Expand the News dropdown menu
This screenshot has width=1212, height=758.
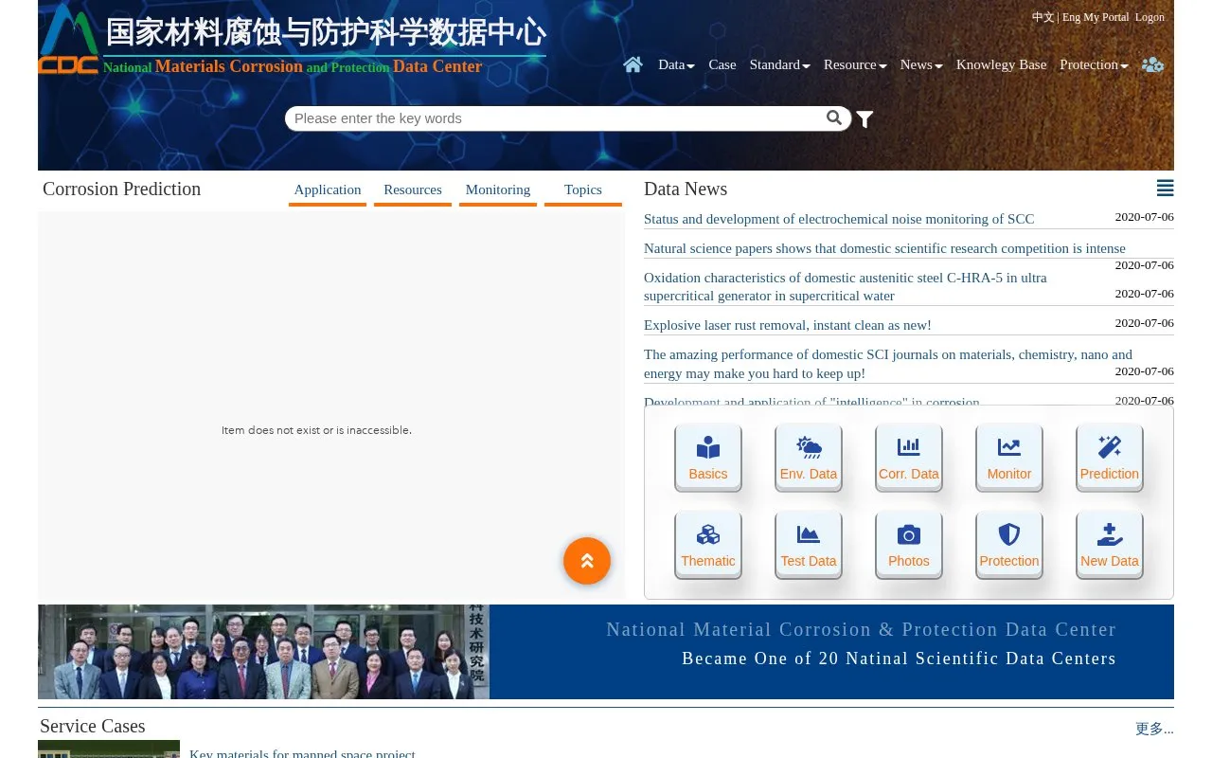921,64
